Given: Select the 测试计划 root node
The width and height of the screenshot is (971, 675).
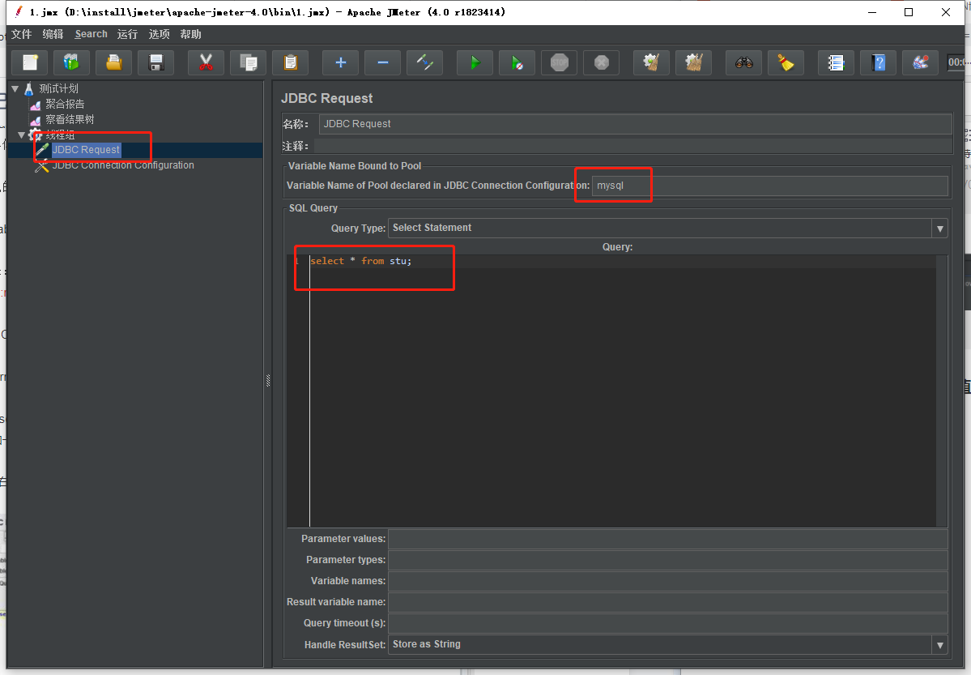Looking at the screenshot, I should point(59,88).
